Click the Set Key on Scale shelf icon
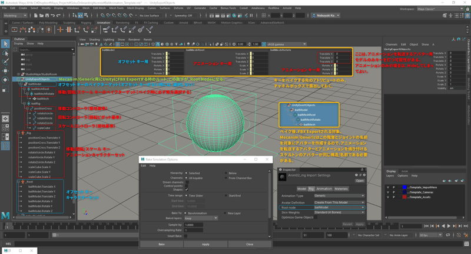 pyautogui.click(x=94, y=29)
